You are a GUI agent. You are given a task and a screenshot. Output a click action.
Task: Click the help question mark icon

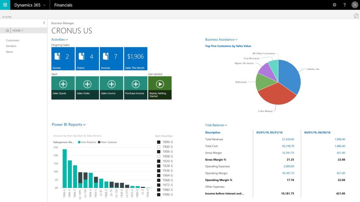(x=345, y=5)
